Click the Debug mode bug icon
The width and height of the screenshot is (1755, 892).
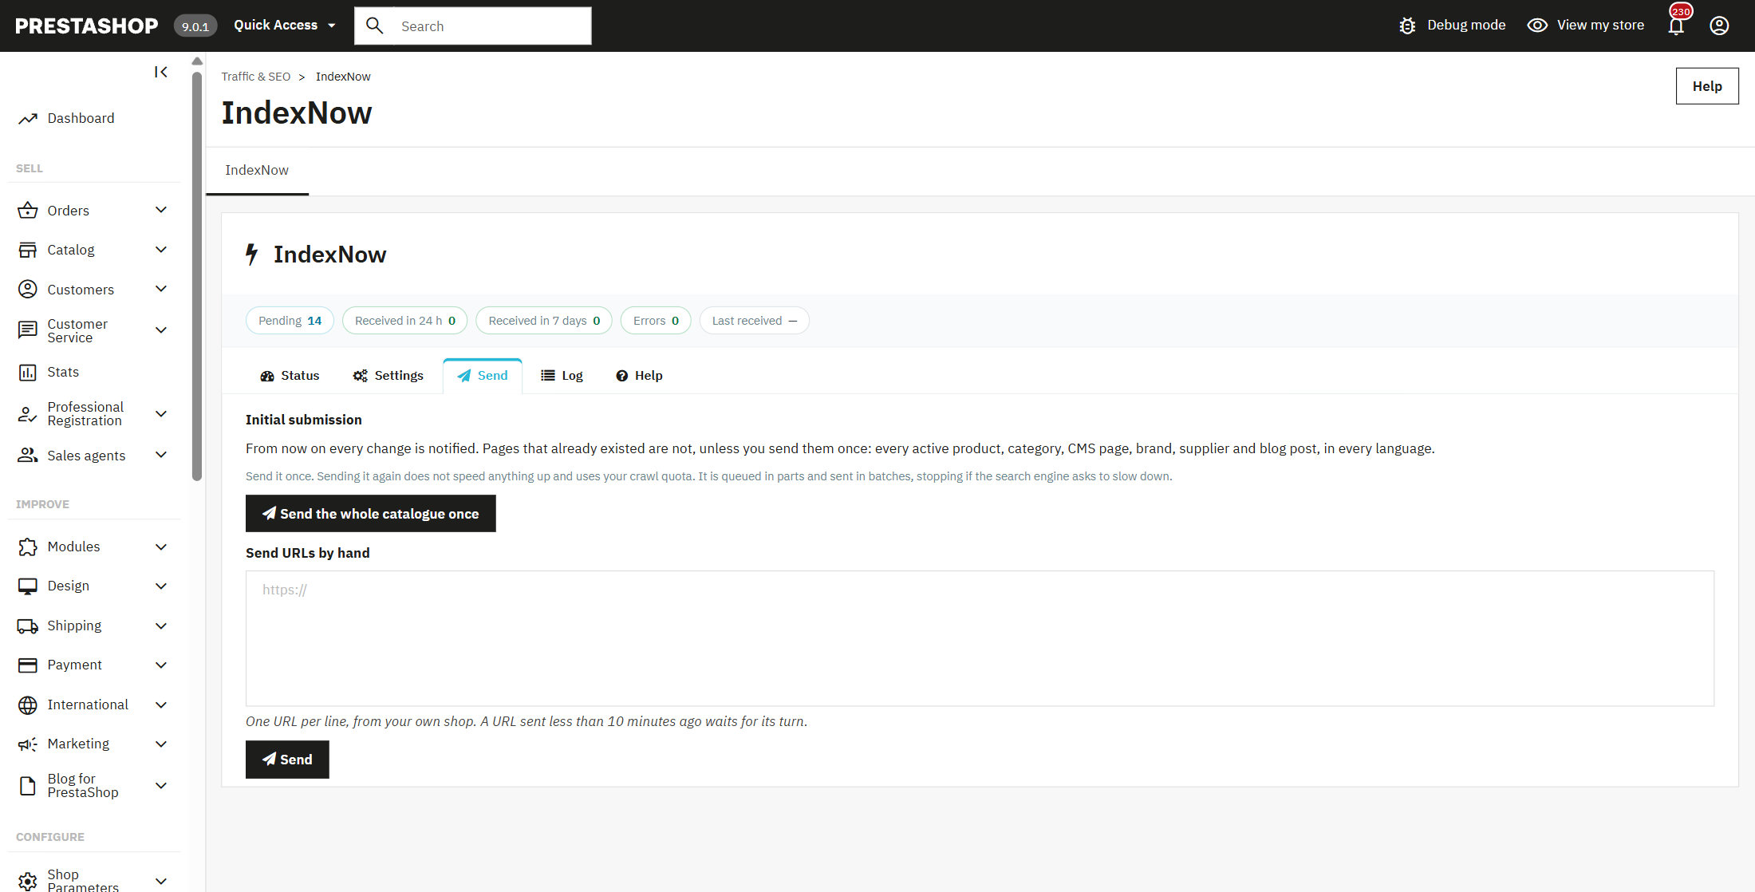[1408, 26]
